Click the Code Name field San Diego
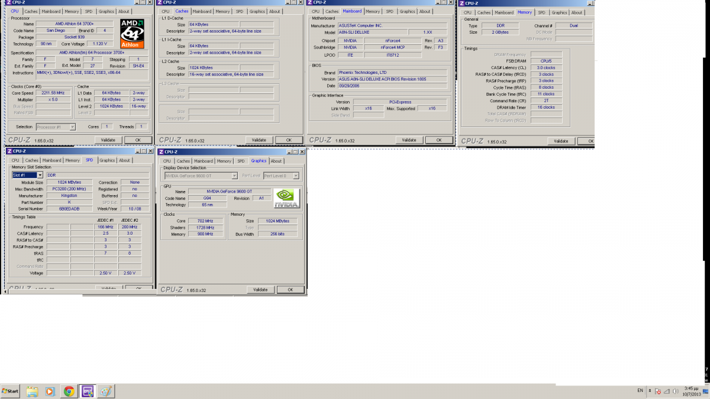Viewport: 710px width, 399px height. coord(56,30)
